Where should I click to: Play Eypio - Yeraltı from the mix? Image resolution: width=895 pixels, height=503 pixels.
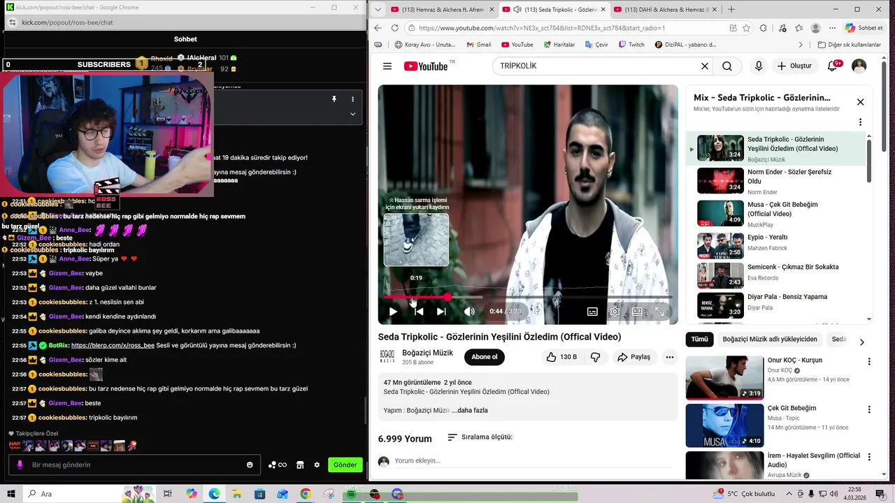pyautogui.click(x=778, y=245)
